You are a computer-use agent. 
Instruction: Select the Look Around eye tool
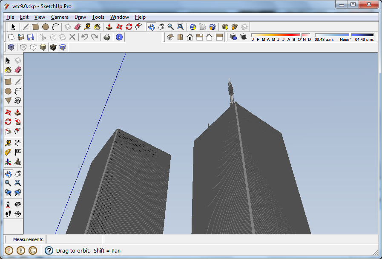pos(18,204)
